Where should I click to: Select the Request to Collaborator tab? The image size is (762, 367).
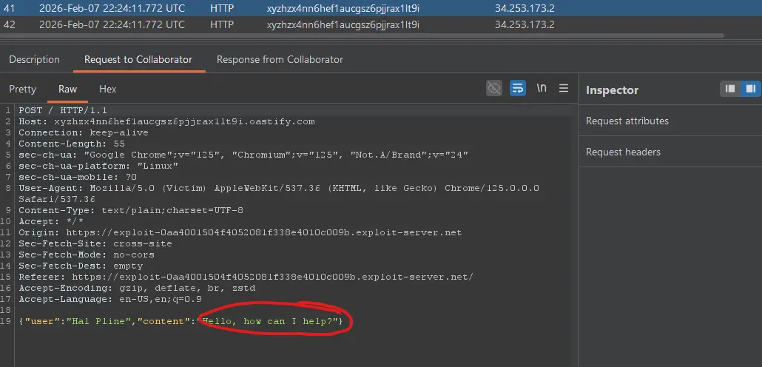[138, 59]
